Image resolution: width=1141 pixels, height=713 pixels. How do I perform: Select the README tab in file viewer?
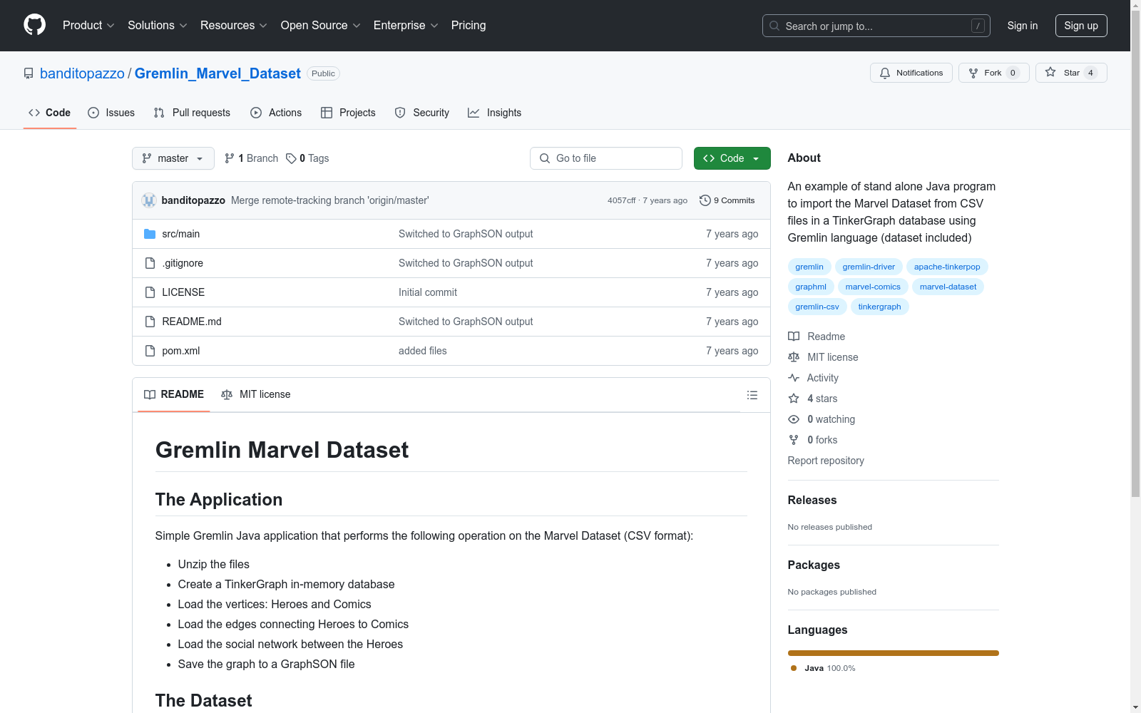(x=174, y=395)
